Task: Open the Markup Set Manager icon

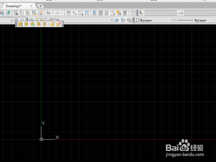Action: (119, 13)
